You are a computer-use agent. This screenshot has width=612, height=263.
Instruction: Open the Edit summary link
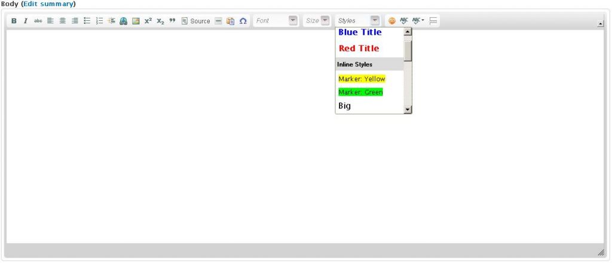[48, 4]
